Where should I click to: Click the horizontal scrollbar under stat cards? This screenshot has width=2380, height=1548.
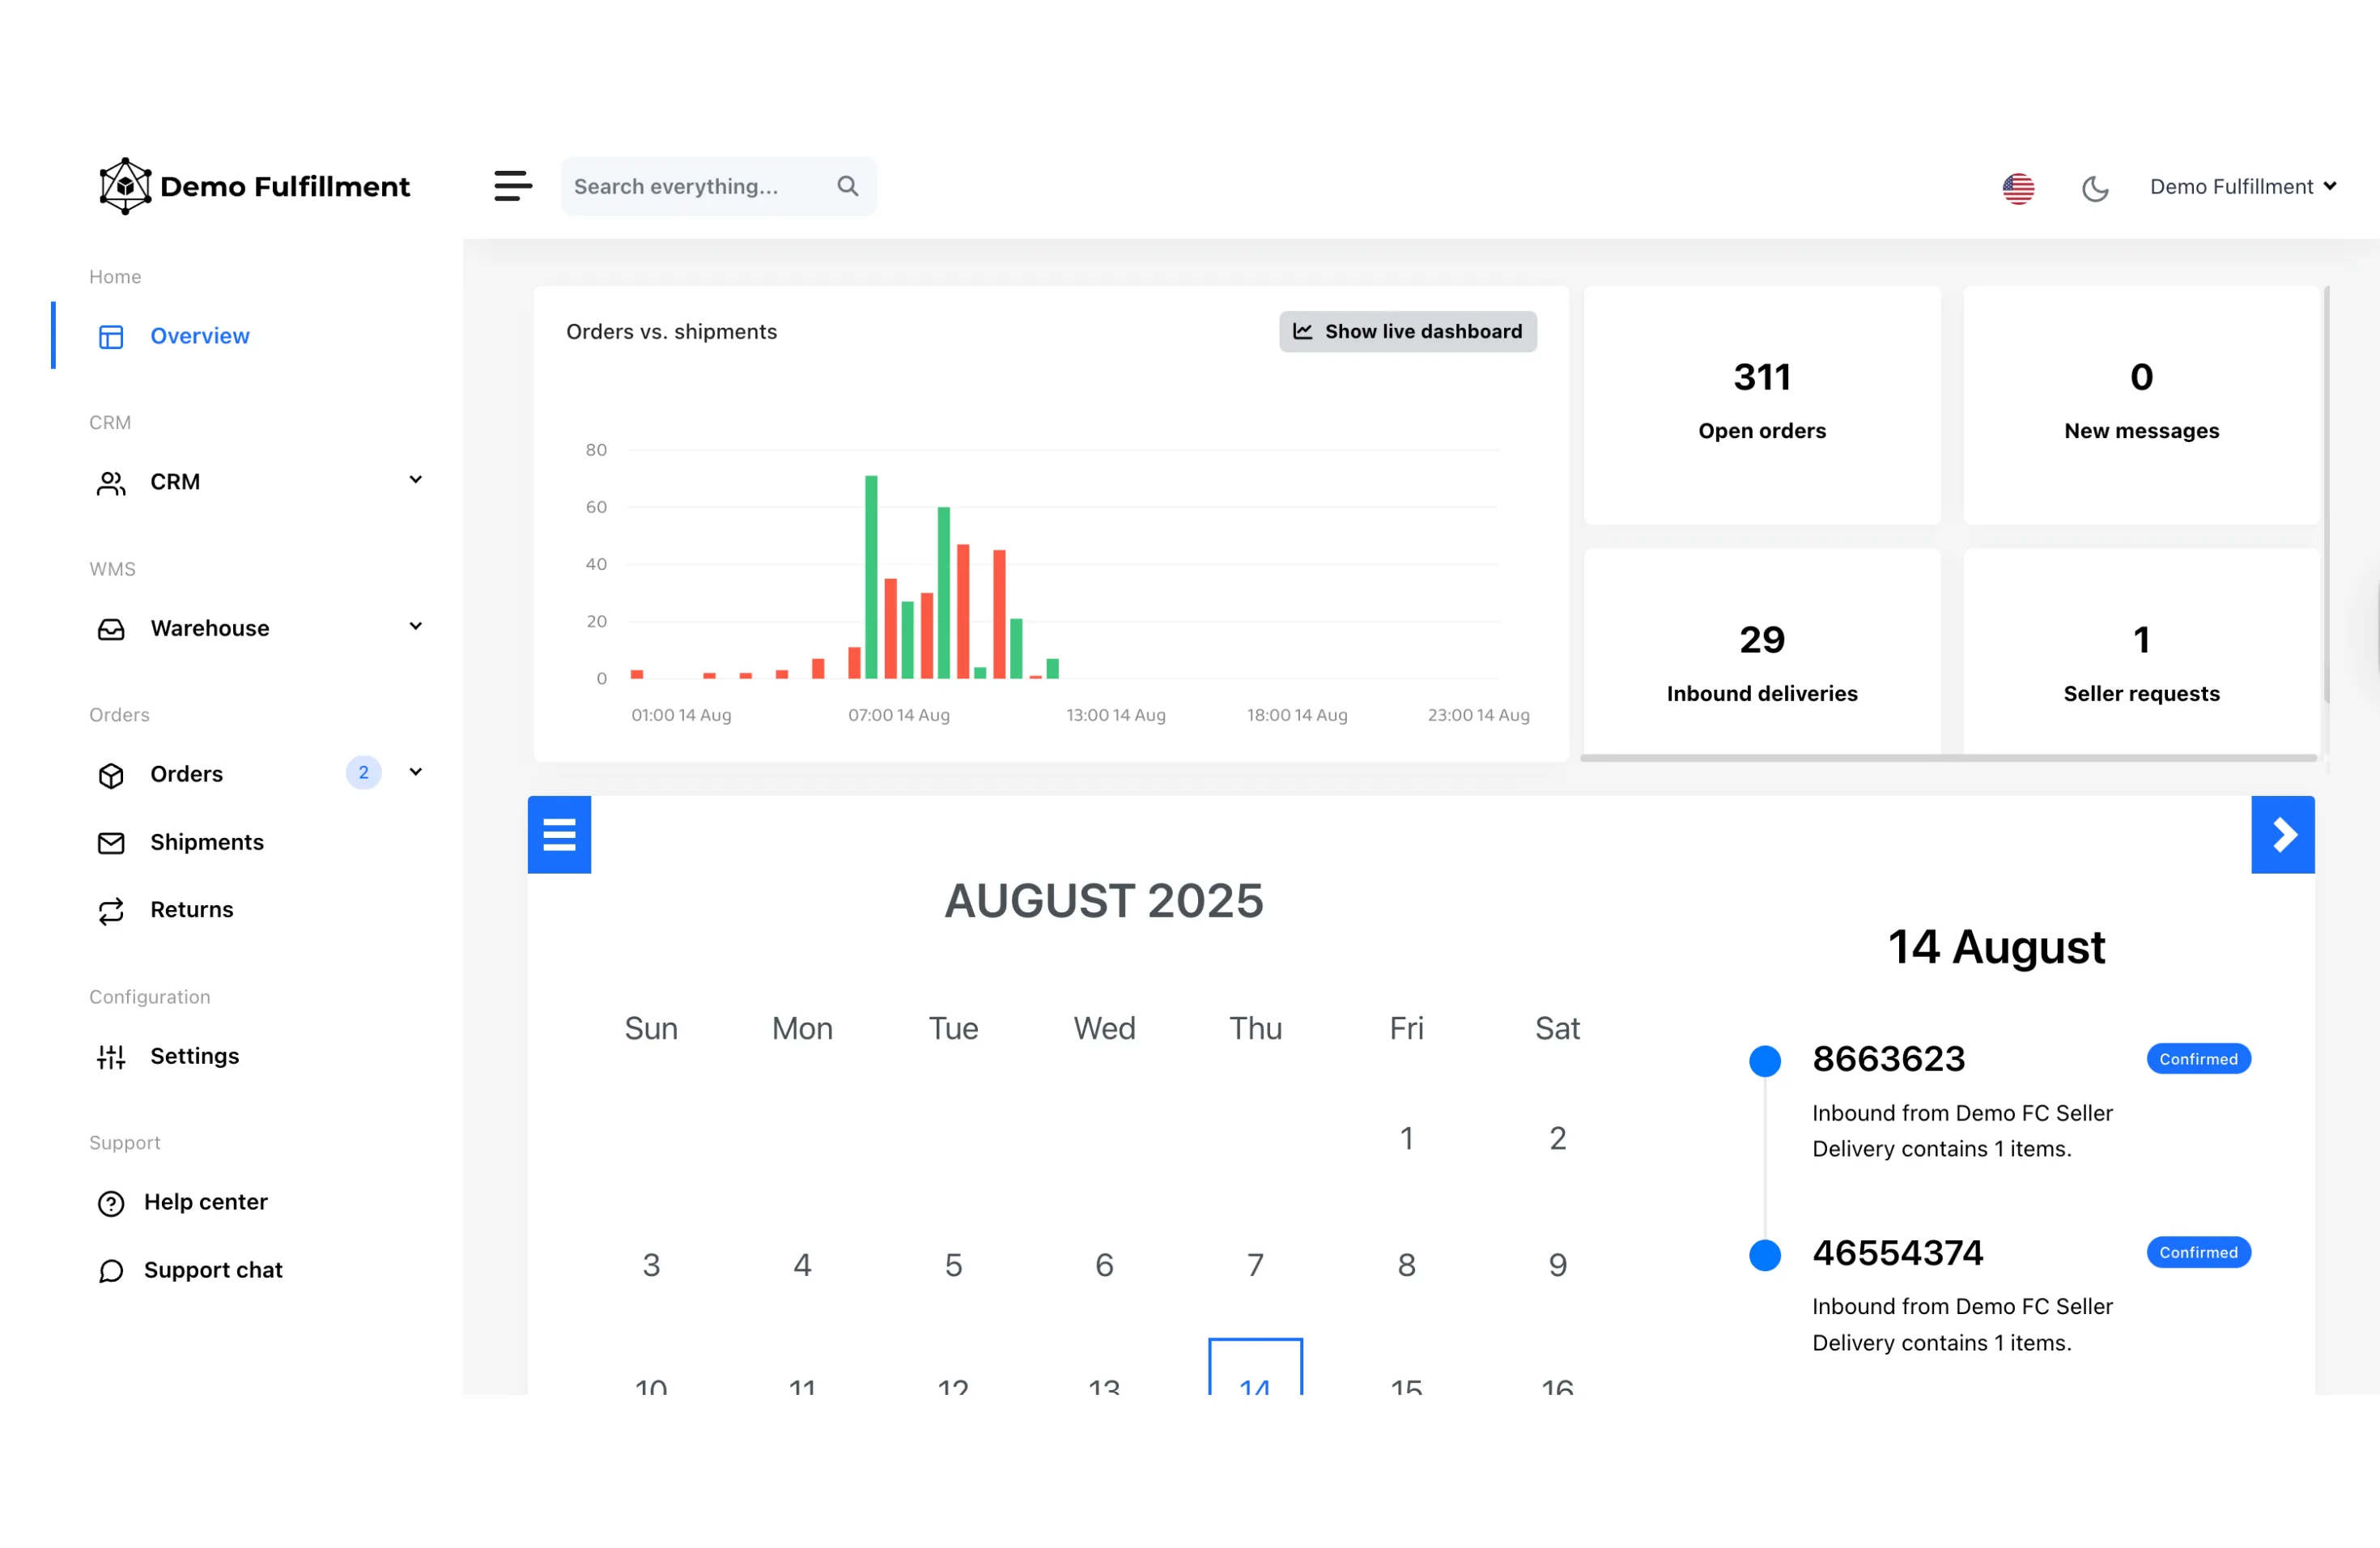point(1948,758)
